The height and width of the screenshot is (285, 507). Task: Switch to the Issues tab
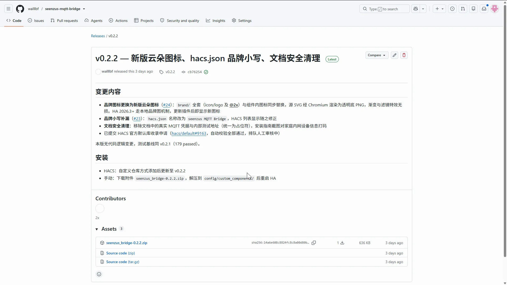(x=36, y=21)
